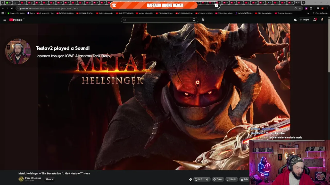Click the page vertical scrollbar
This screenshot has width=330, height=185.
tap(329, 45)
